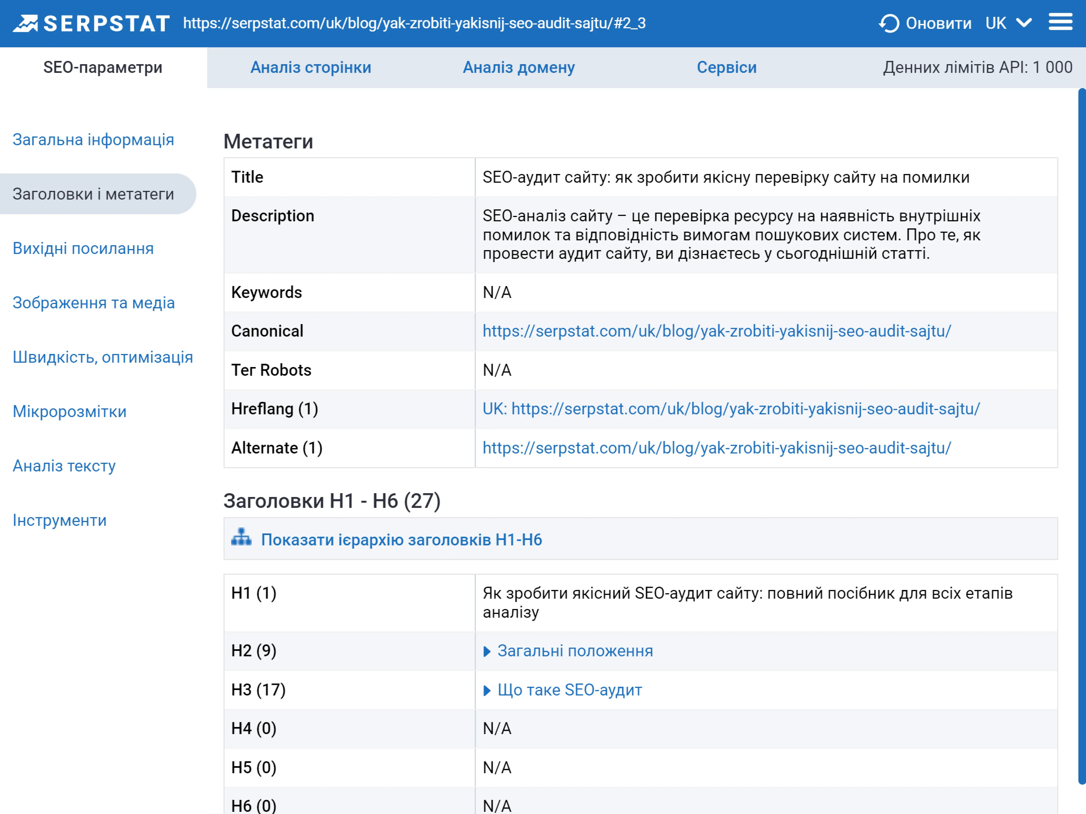Go to Вихідні посилання section
The height and width of the screenshot is (814, 1086).
(83, 248)
